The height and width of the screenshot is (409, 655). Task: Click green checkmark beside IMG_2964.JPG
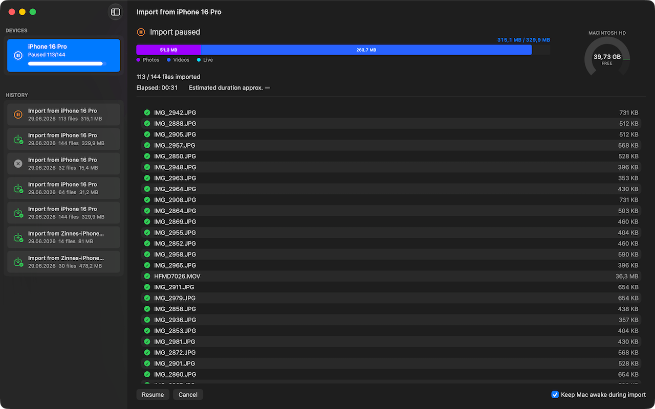point(147,189)
